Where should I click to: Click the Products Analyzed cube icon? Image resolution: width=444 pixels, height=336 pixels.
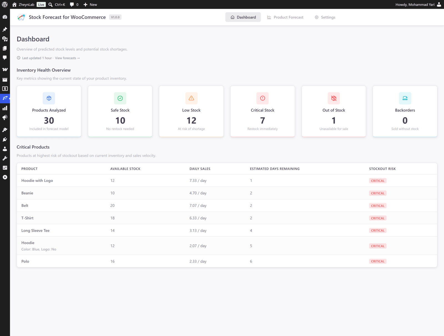[x=49, y=98]
